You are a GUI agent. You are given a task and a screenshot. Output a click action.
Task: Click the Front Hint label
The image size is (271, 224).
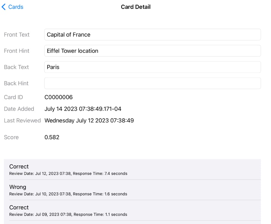click(x=17, y=51)
